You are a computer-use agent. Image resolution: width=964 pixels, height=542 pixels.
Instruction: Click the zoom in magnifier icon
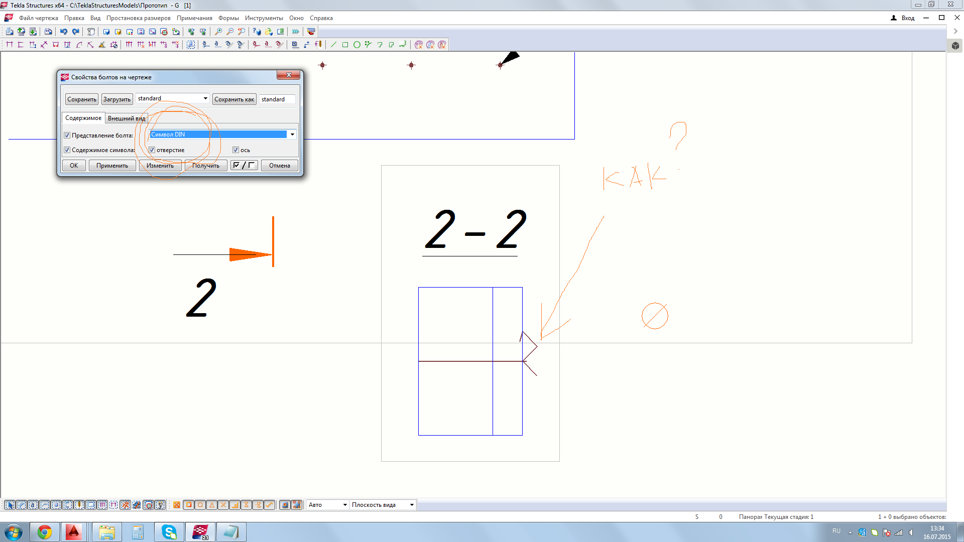pyautogui.click(x=218, y=32)
